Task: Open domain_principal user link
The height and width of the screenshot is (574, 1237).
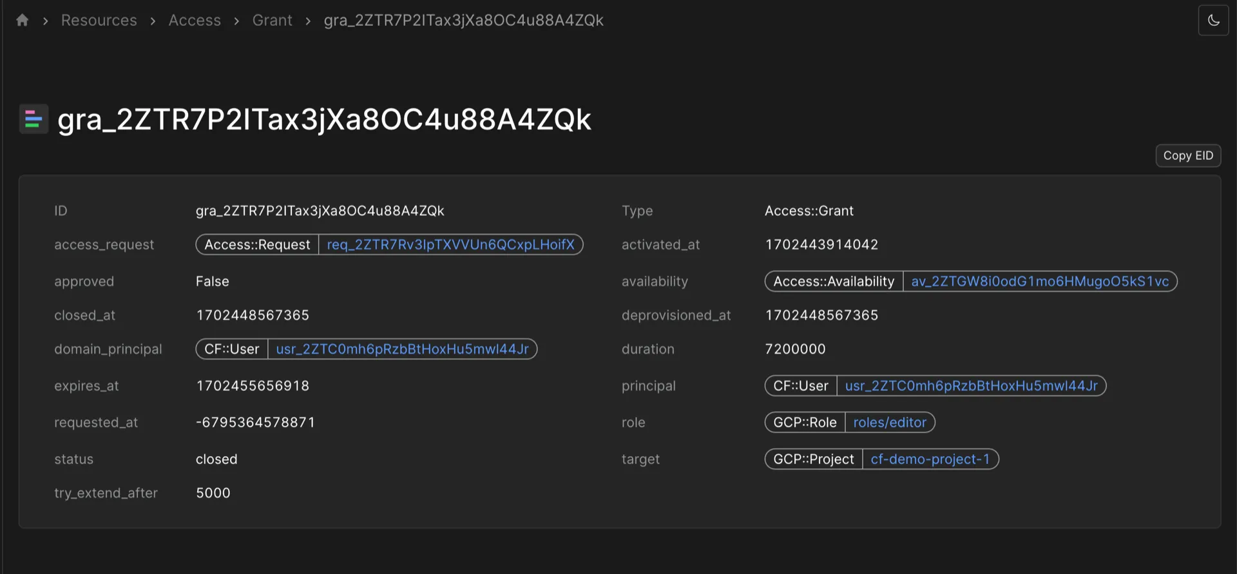Action: point(402,349)
